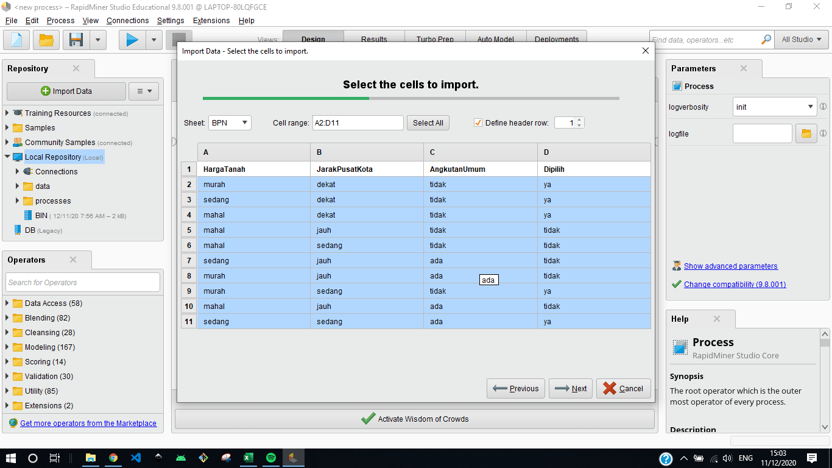
Task: Click Activate Wisdom of Crowds
Action: pyautogui.click(x=415, y=419)
